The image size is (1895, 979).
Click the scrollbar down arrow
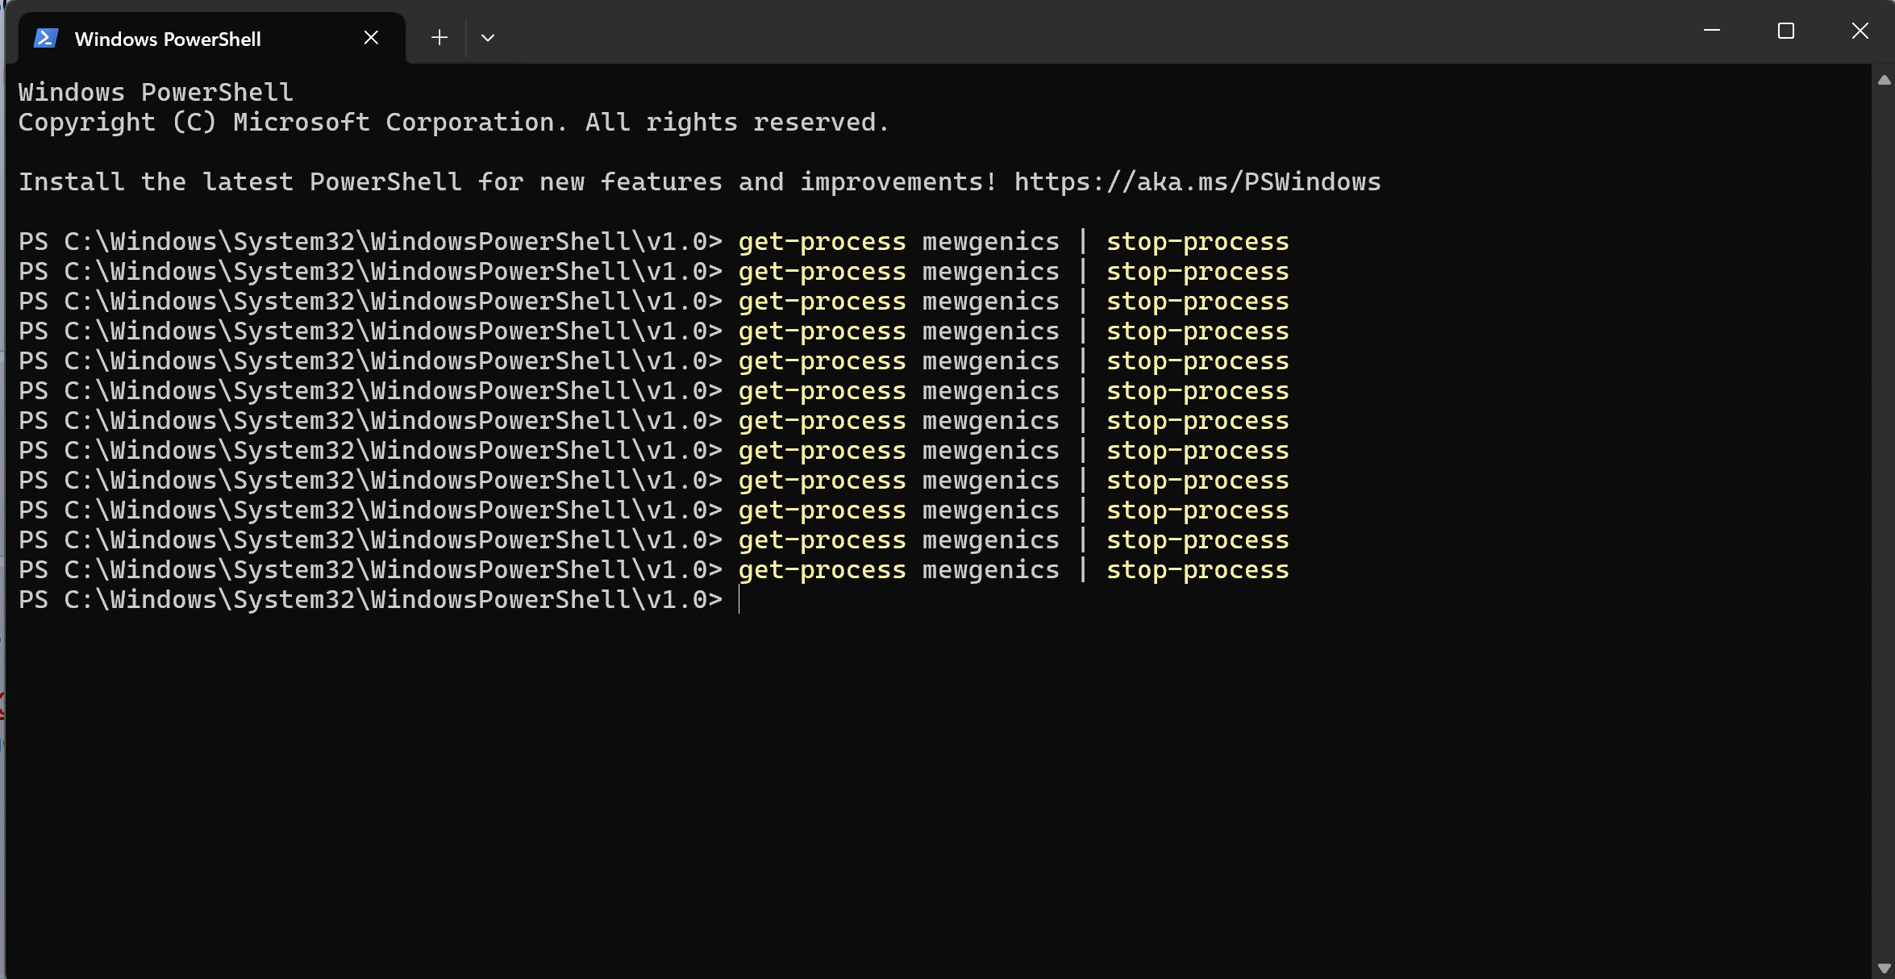(1884, 969)
